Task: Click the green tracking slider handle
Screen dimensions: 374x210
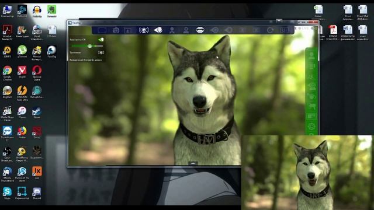Action: 89,46
